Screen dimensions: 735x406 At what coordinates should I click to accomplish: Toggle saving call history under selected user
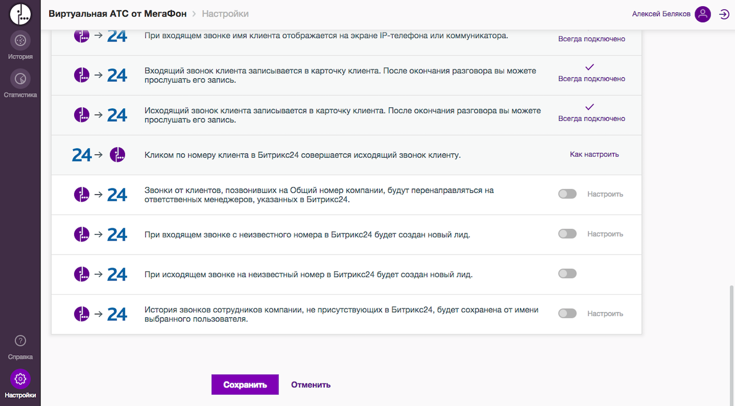tap(567, 314)
